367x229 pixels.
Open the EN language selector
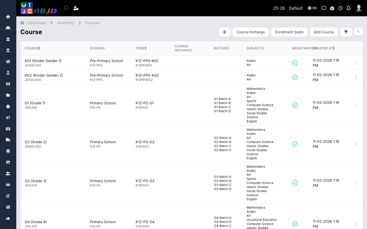(x=312, y=8)
